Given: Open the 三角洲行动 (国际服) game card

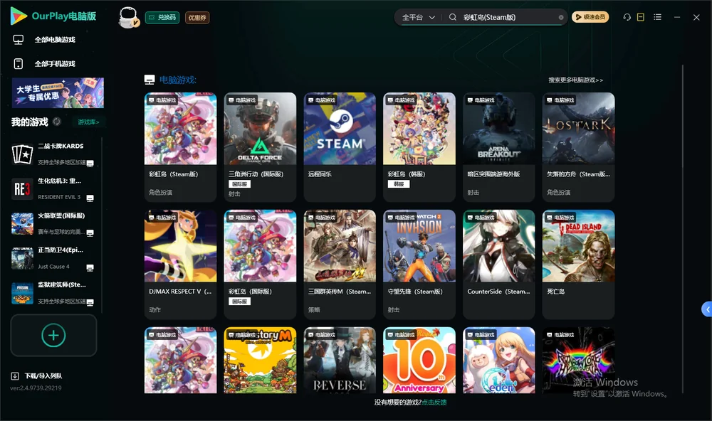Looking at the screenshot, I should pos(260,147).
